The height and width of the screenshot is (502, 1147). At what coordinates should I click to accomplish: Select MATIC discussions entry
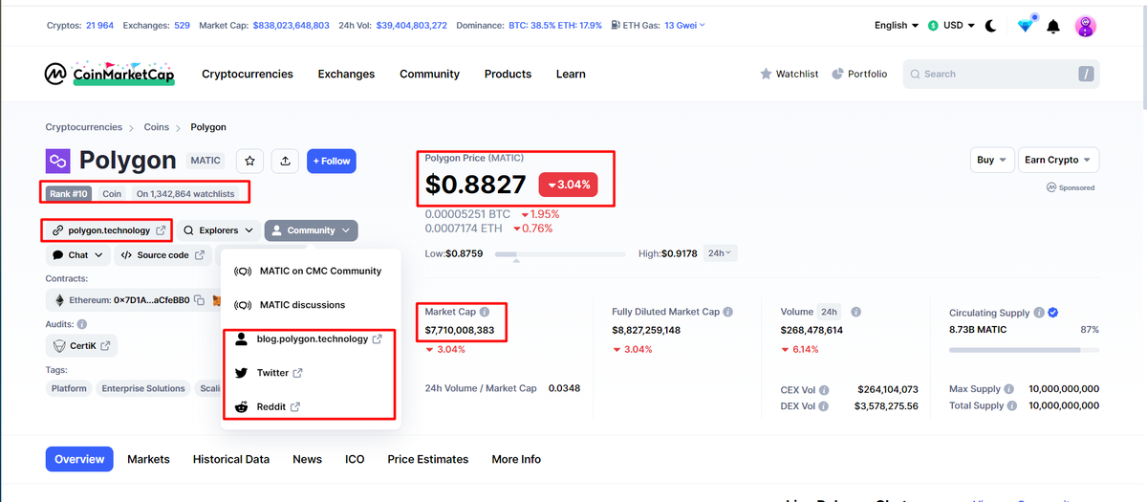point(311,305)
